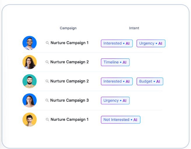
Task: Select the Timeline AI intent tag
Action: pyautogui.click(x=115, y=62)
